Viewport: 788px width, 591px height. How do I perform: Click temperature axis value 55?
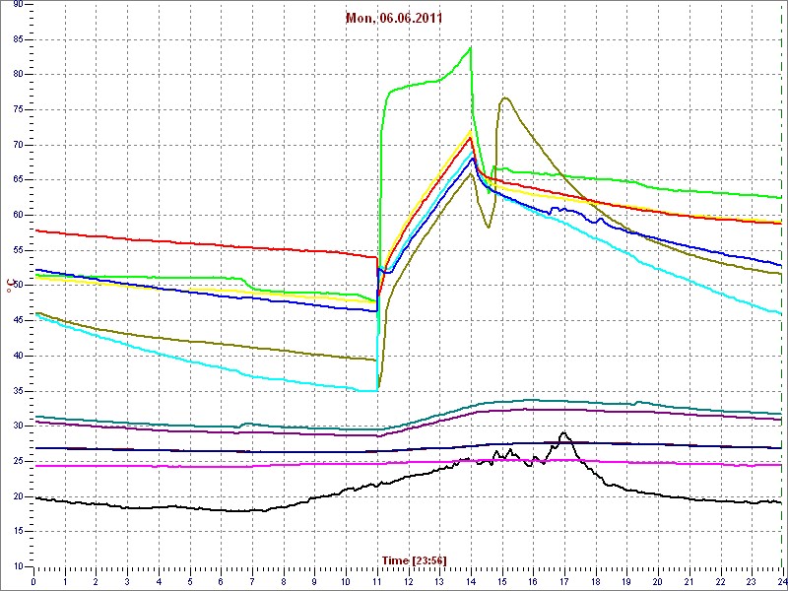(18, 250)
